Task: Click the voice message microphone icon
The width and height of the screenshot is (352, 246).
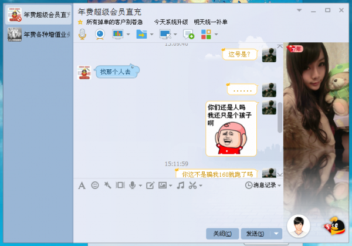Action: 133,186
